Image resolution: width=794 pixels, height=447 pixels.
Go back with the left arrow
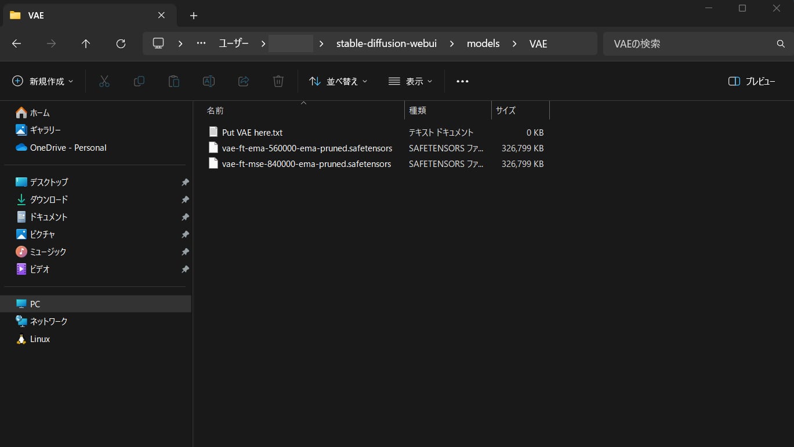16,43
